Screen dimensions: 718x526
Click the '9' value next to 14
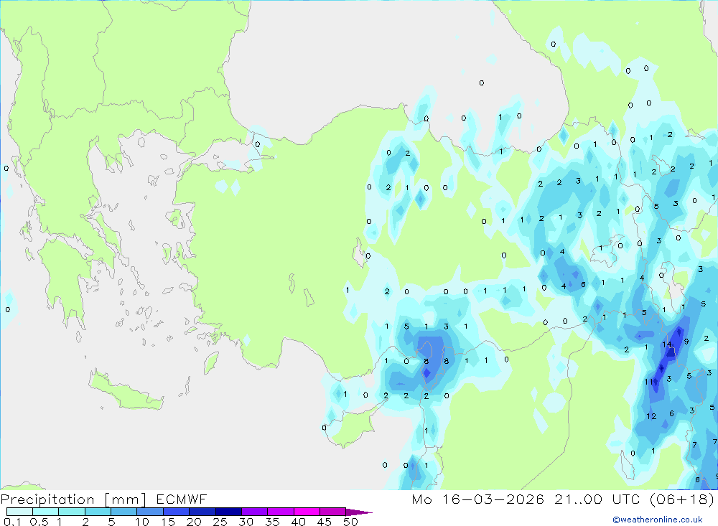(686, 342)
